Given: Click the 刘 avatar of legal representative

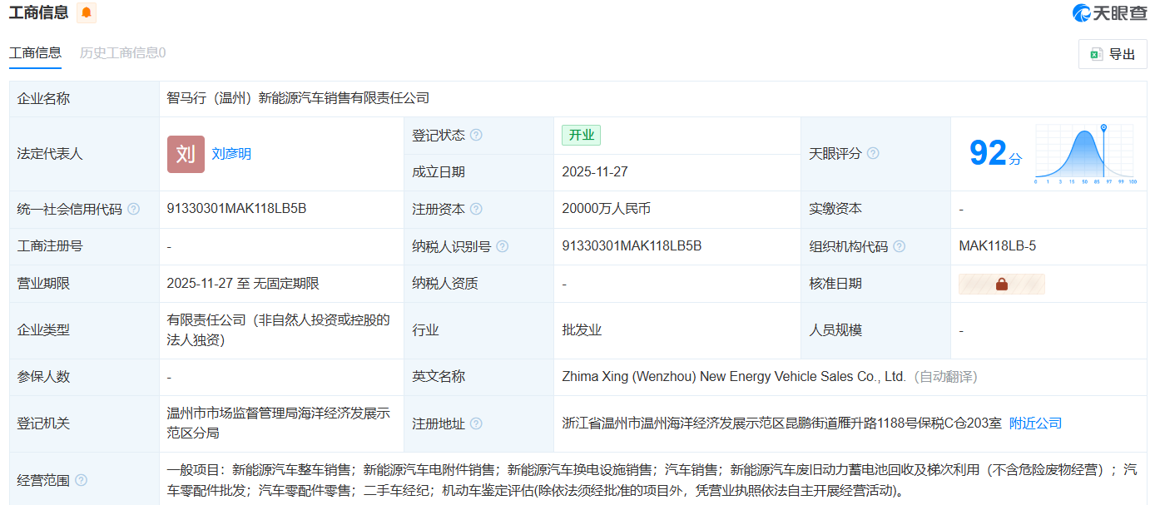Looking at the screenshot, I should [x=186, y=154].
